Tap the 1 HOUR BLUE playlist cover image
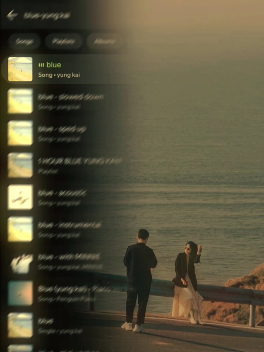Viewport: 264px width, 352px height. coord(20,165)
